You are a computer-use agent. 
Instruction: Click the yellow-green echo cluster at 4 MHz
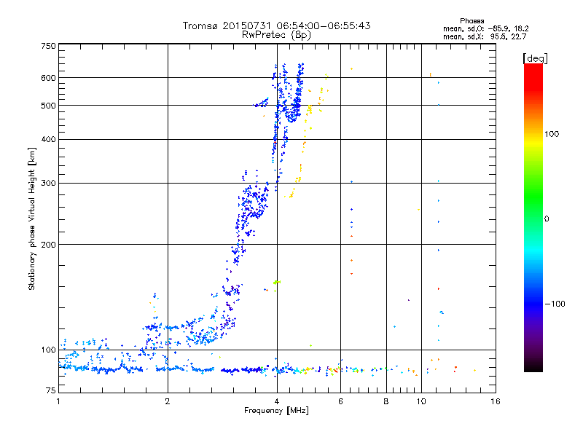tap(277, 283)
